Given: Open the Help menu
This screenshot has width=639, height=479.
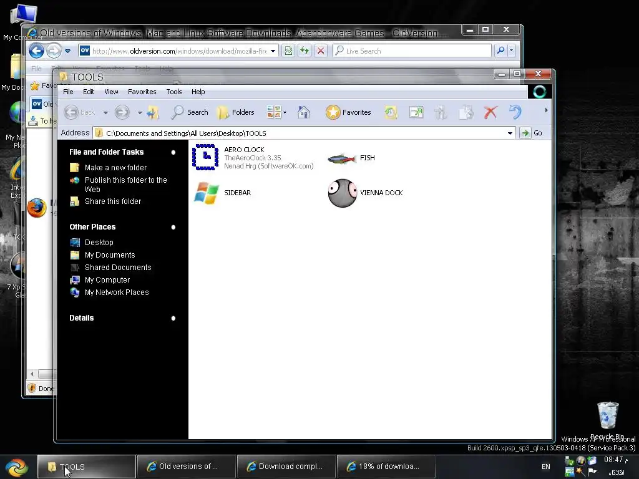Looking at the screenshot, I should pos(198,92).
